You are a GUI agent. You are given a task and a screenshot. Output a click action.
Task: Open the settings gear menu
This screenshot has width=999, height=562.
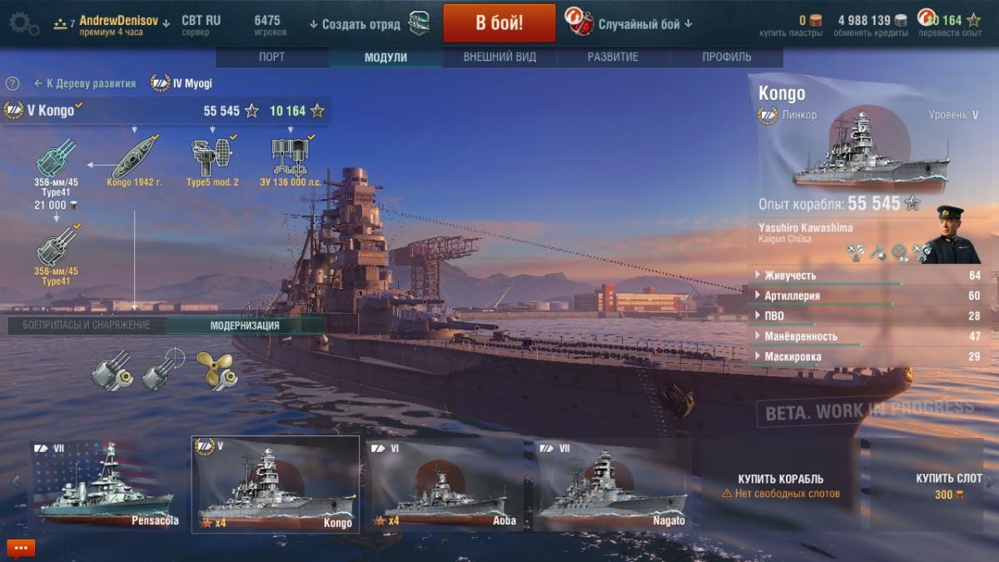[x=23, y=23]
